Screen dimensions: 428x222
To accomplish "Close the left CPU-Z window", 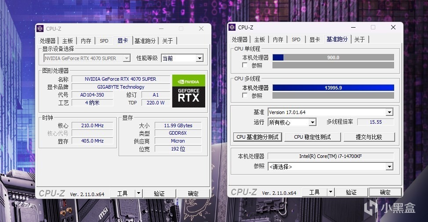I will tap(201, 29).
